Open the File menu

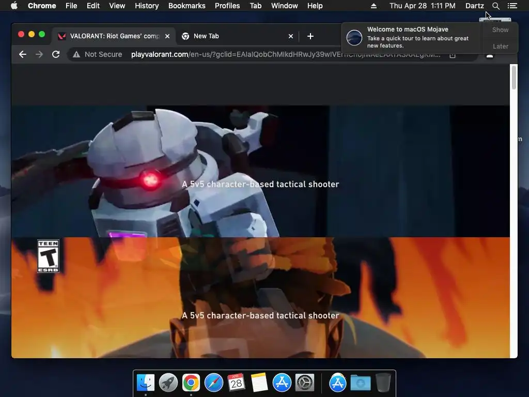coord(71,6)
